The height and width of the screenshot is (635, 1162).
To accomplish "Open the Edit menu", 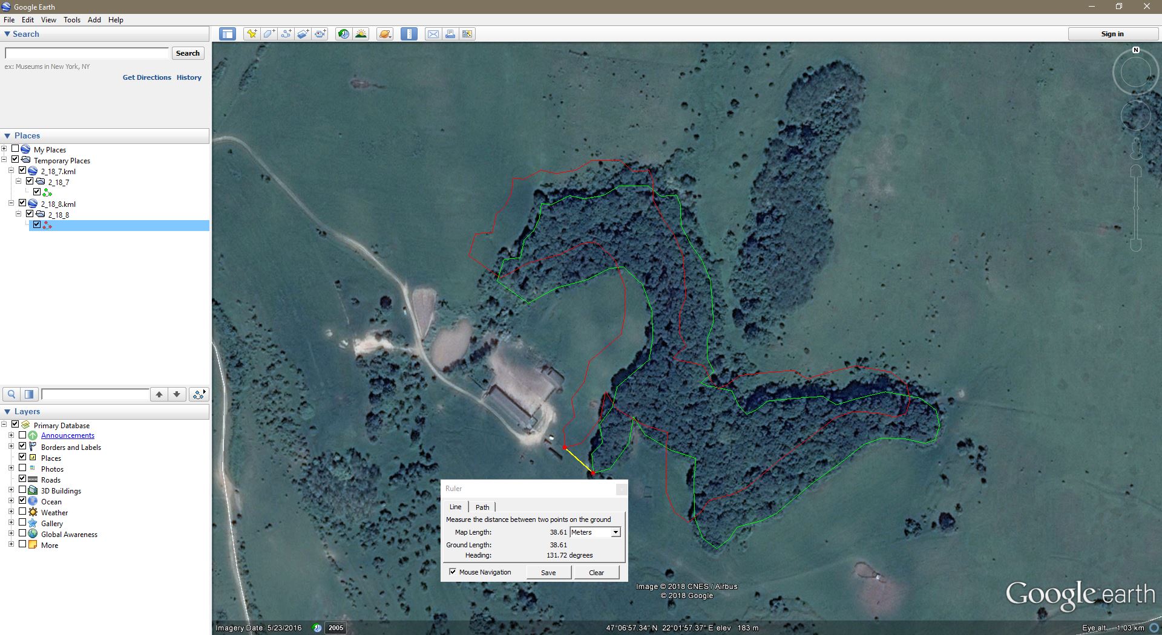I will pyautogui.click(x=28, y=20).
